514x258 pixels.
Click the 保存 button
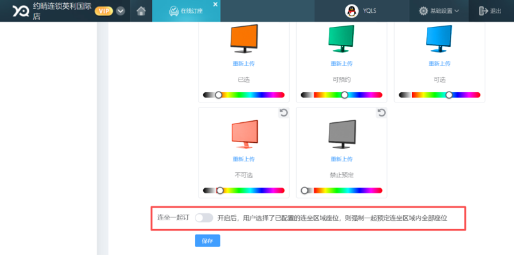pos(208,241)
